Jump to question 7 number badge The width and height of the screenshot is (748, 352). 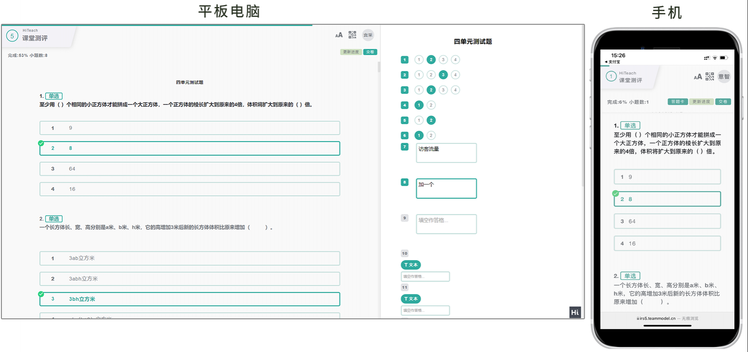coord(405,147)
